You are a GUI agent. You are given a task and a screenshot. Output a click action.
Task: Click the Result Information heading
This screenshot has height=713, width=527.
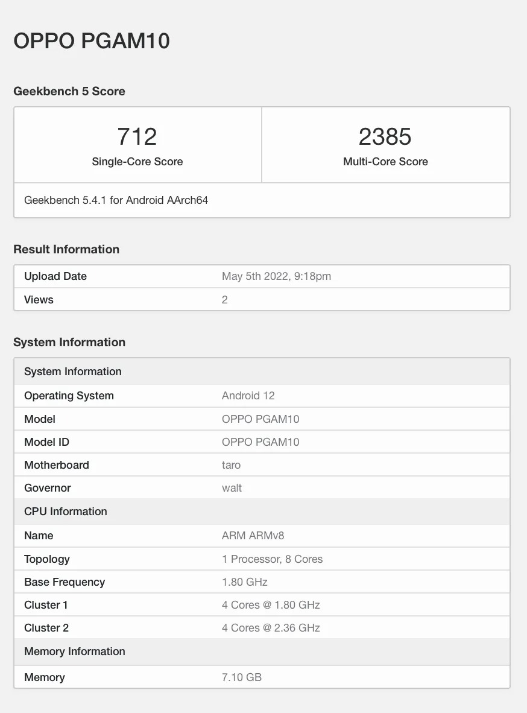click(66, 249)
